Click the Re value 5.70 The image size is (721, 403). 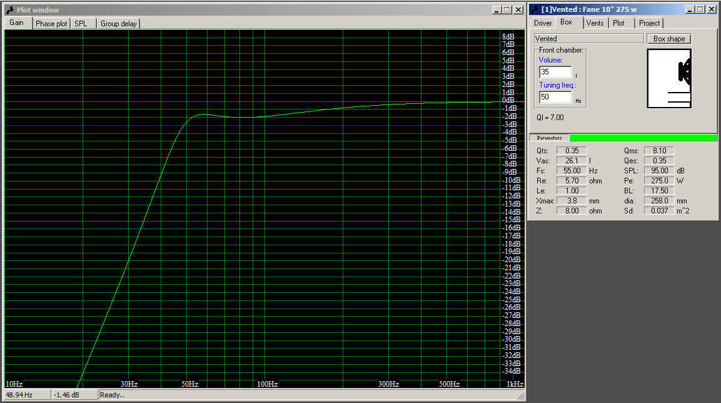tap(572, 181)
